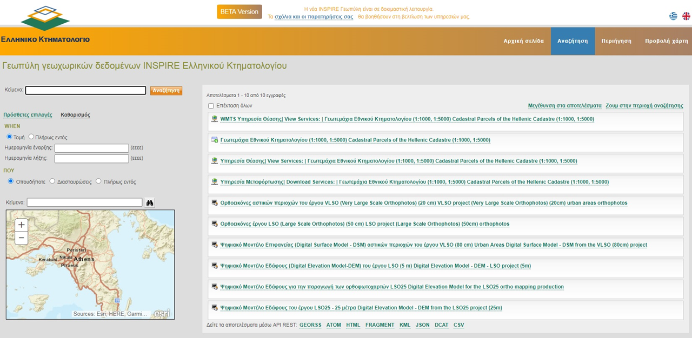The height and width of the screenshot is (338, 692).
Task: Open the Περιήγηση tab
Action: click(x=616, y=41)
